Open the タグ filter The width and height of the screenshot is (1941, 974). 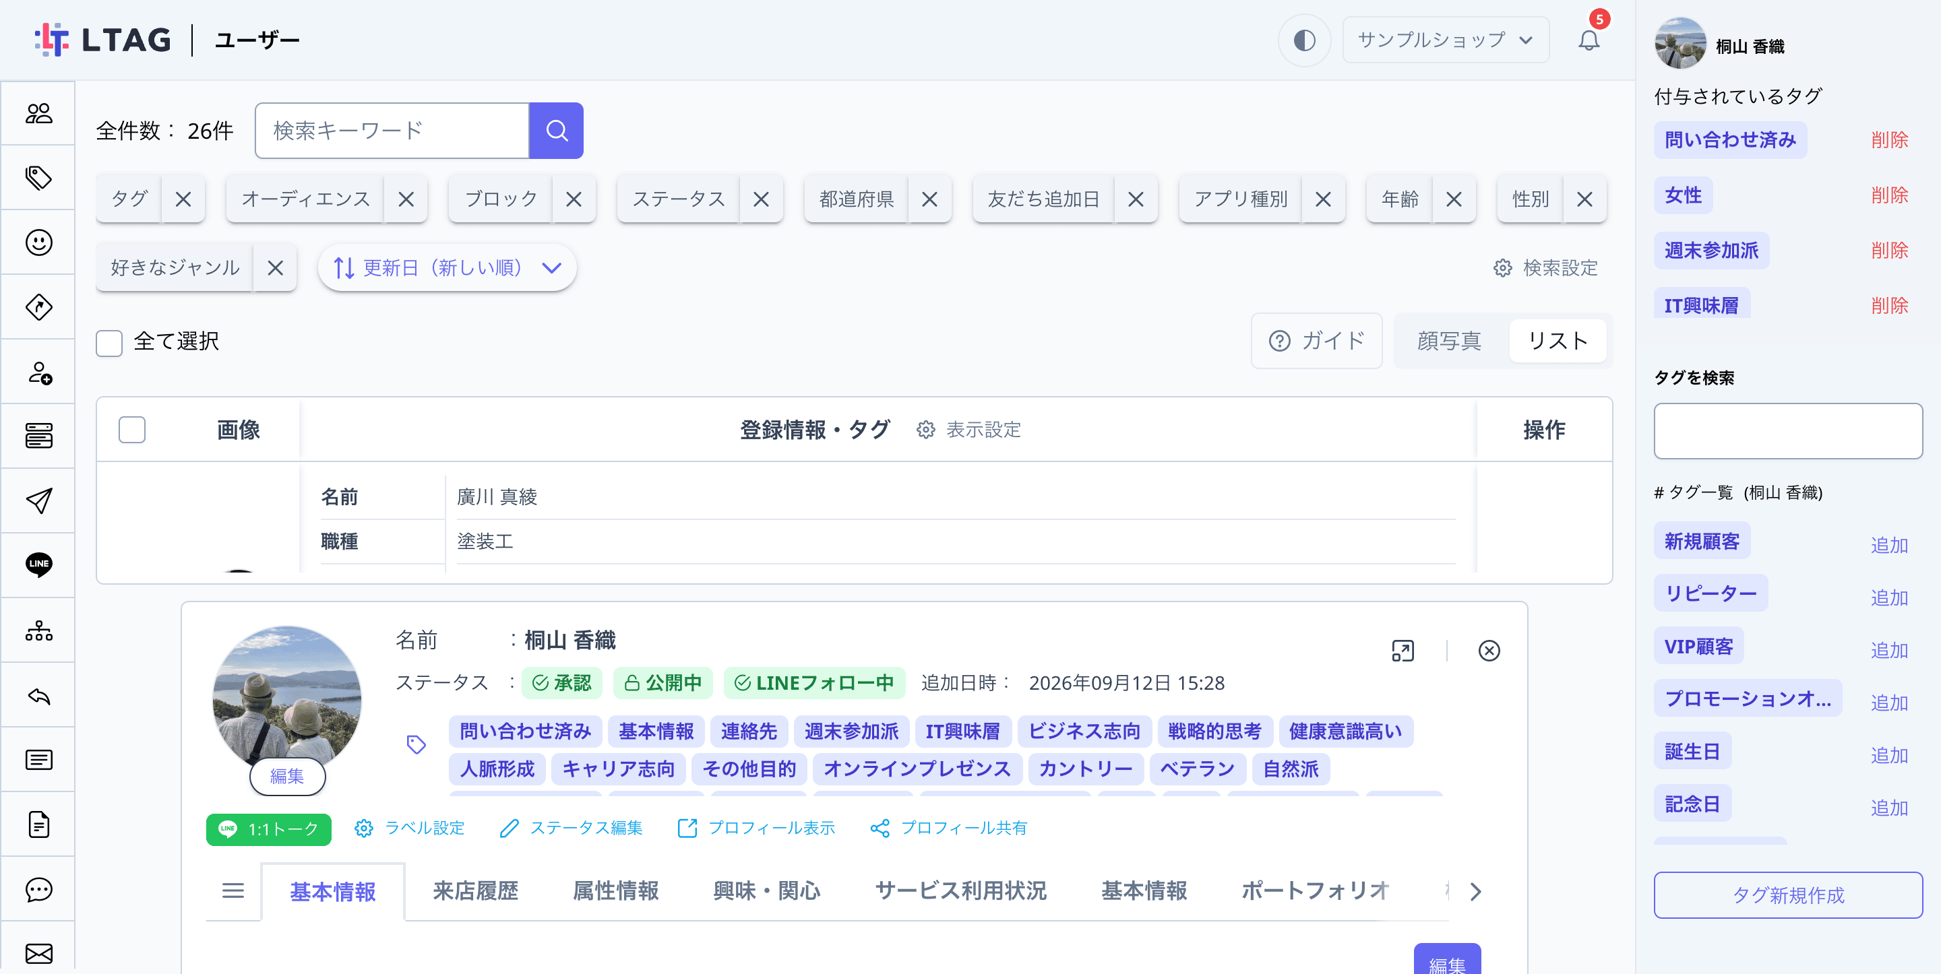point(129,199)
